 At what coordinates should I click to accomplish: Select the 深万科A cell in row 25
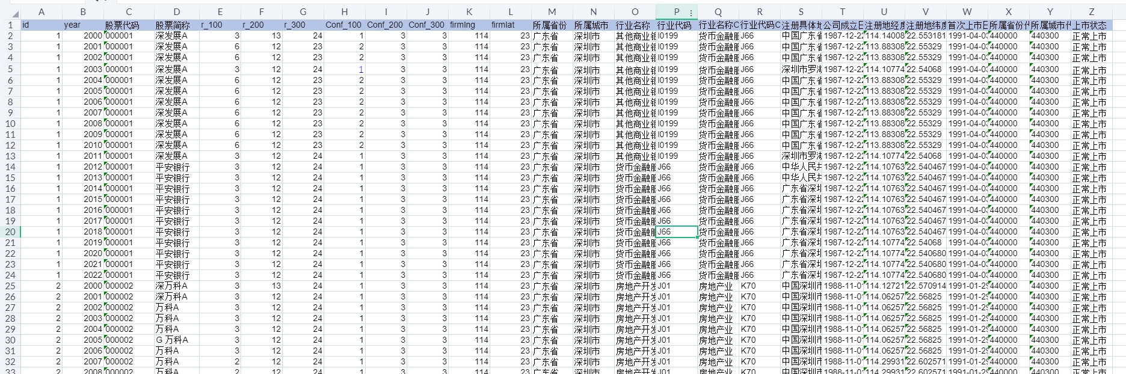pyautogui.click(x=176, y=286)
